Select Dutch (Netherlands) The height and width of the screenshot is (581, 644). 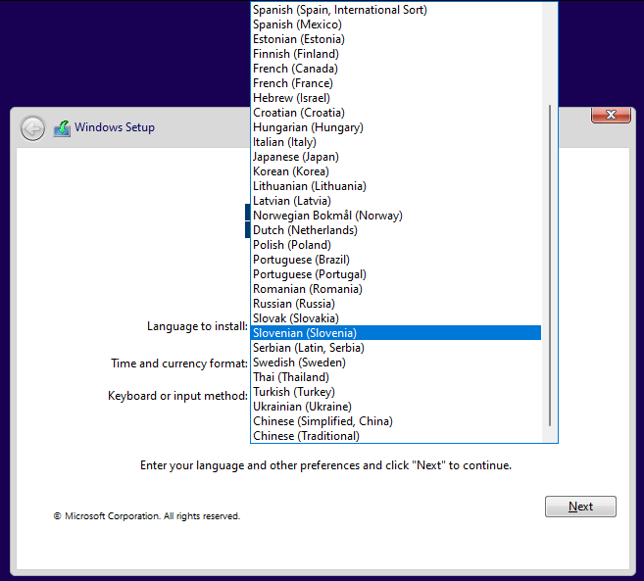point(396,230)
